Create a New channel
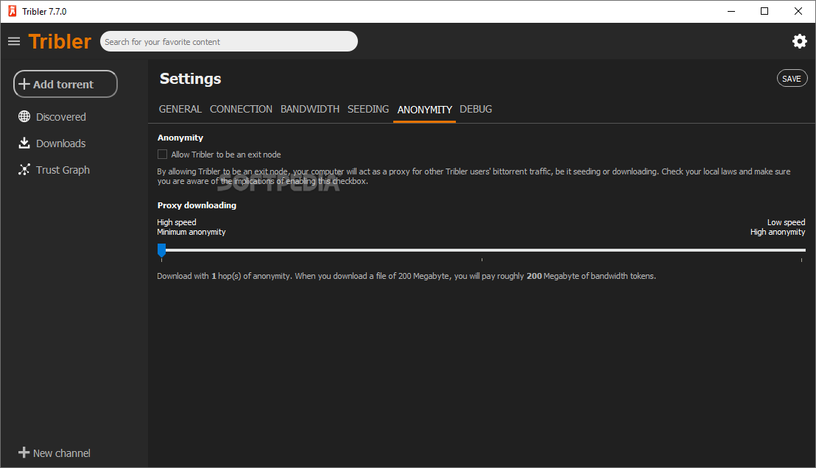816x468 pixels. (x=54, y=453)
